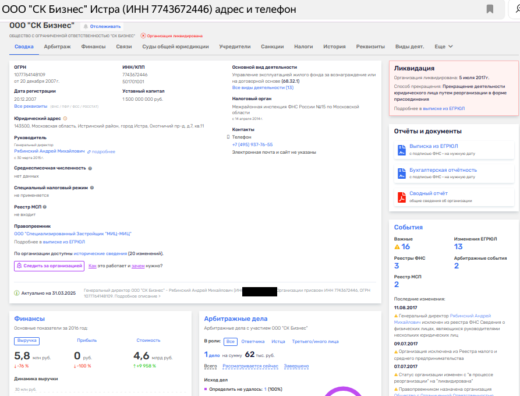The height and width of the screenshot is (396, 520).
Task: Switch finance indicator to Прибыль
Action: tap(87, 340)
